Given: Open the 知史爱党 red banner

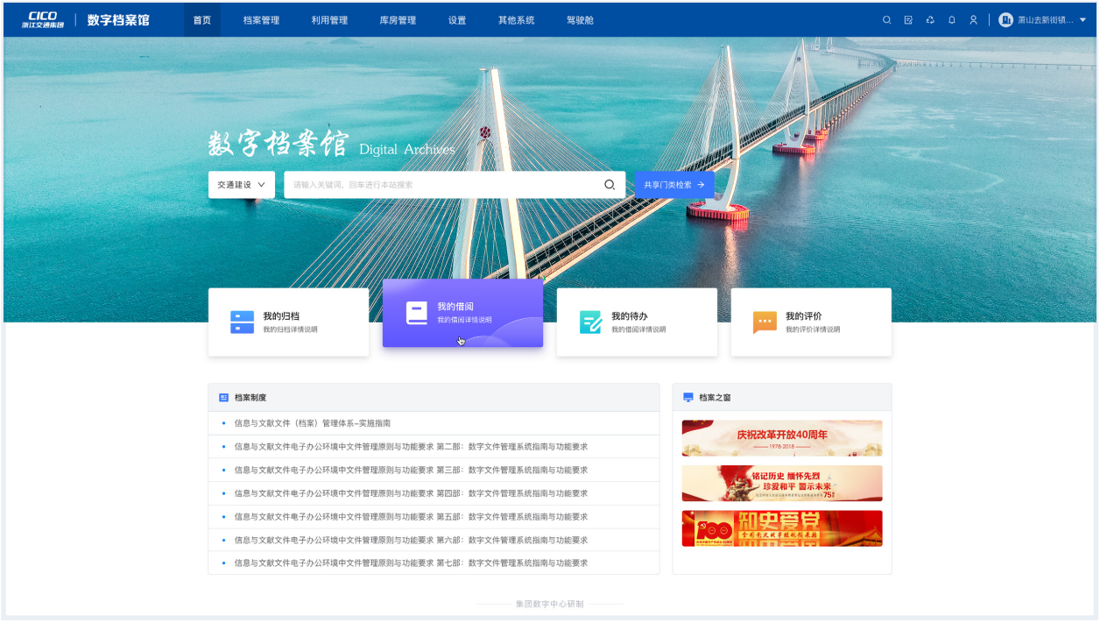Looking at the screenshot, I should tap(781, 528).
